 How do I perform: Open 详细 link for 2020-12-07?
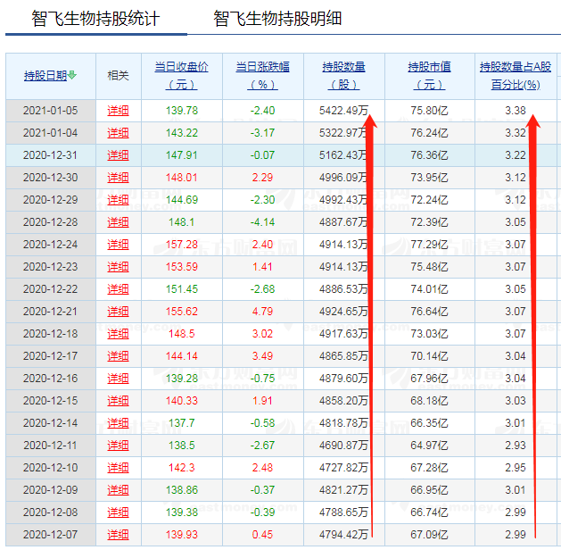[118, 535]
